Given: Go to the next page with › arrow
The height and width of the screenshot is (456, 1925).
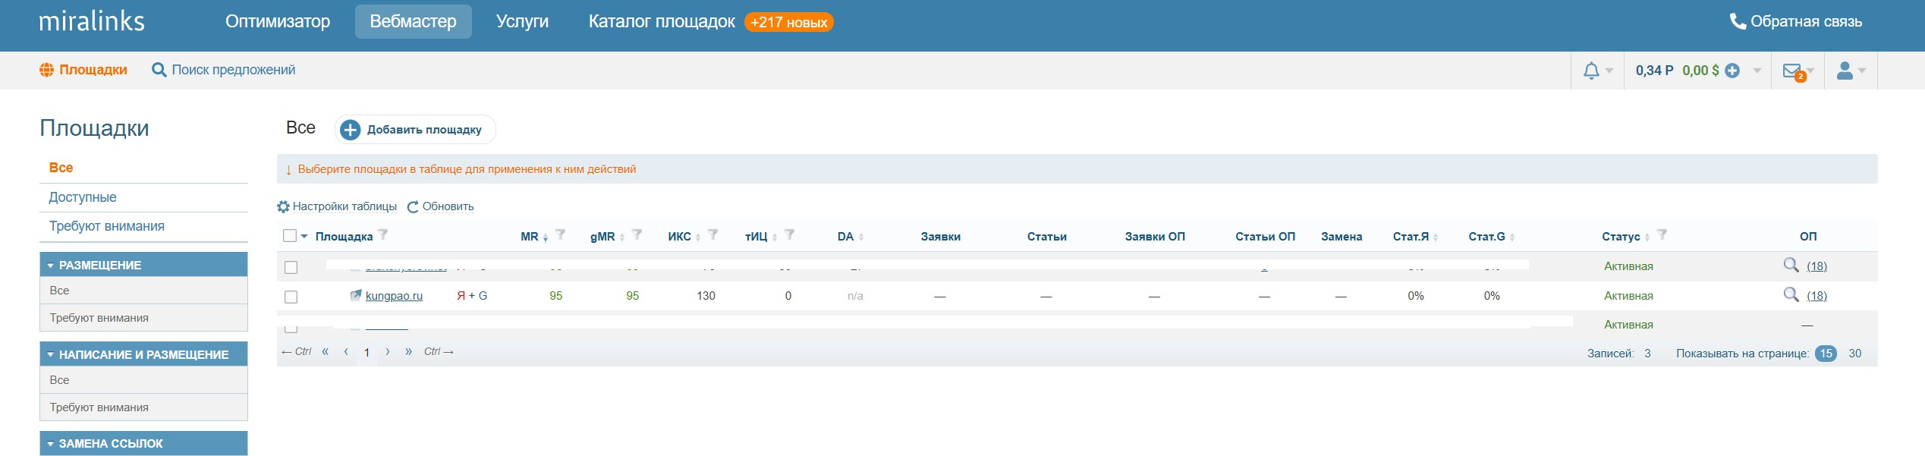Looking at the screenshot, I should tap(388, 351).
